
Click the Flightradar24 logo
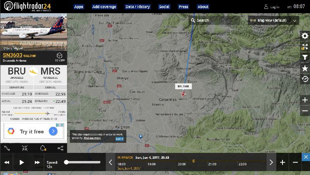[28, 6]
